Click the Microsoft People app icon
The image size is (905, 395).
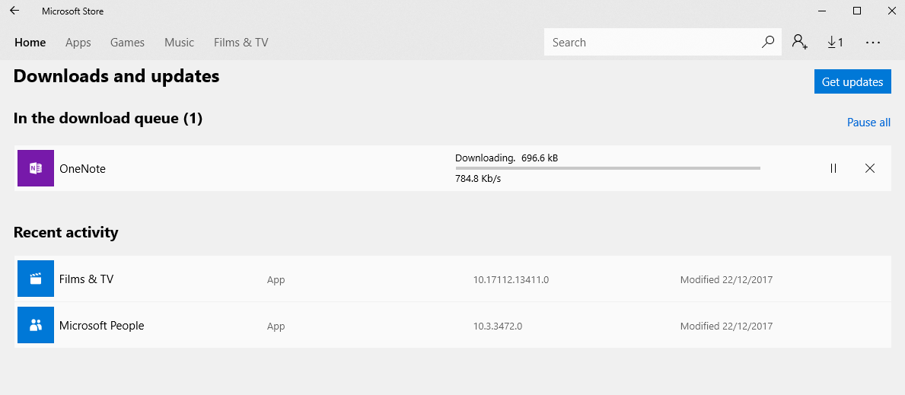[x=36, y=325]
